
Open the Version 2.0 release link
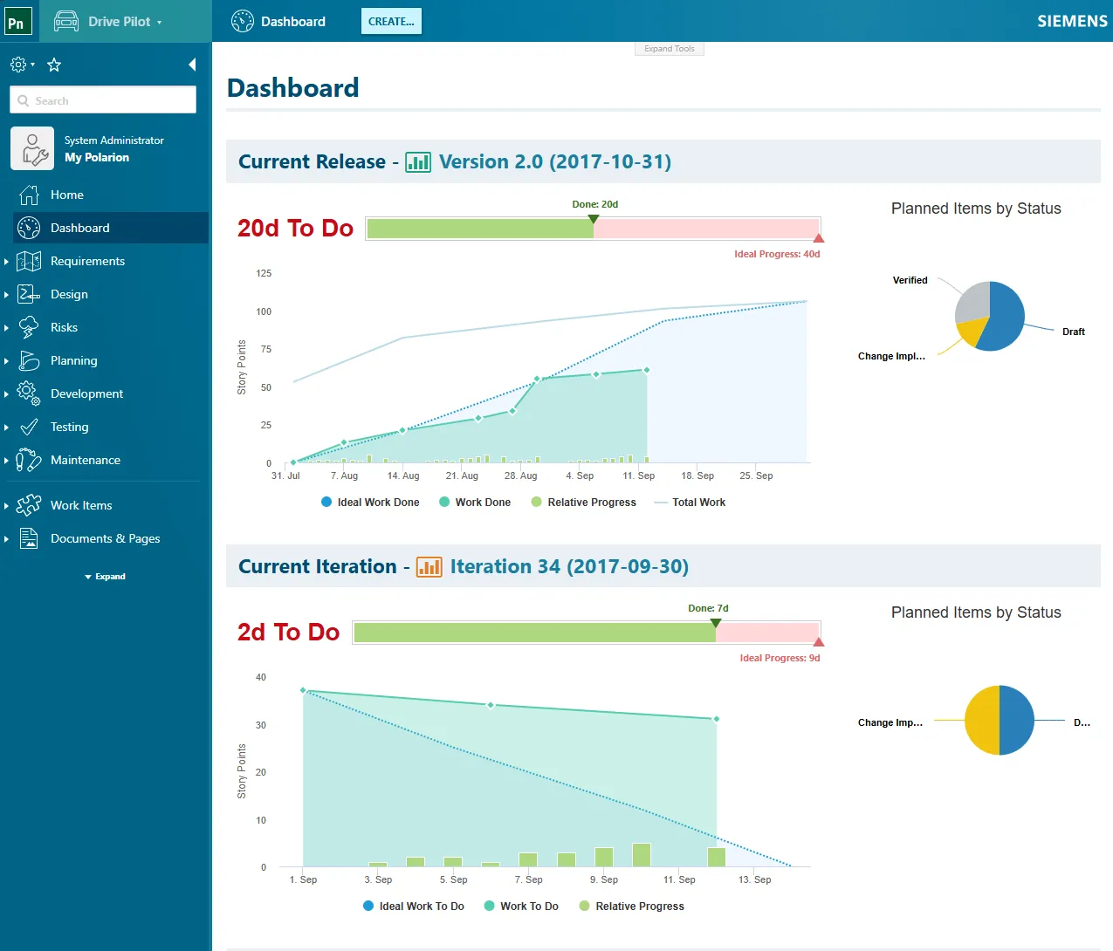[x=556, y=162]
